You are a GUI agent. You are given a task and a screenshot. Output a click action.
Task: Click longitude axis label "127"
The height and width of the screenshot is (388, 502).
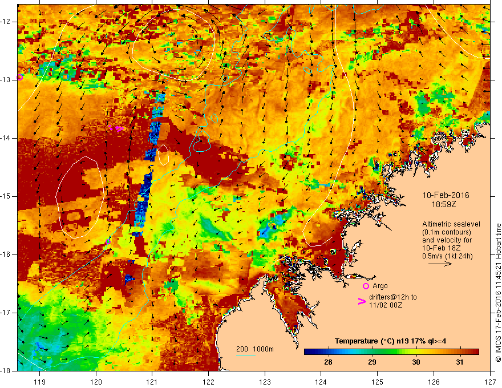point(490,382)
